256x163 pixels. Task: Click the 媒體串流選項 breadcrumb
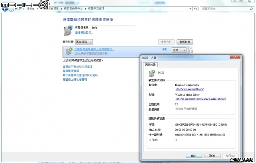[96, 8]
